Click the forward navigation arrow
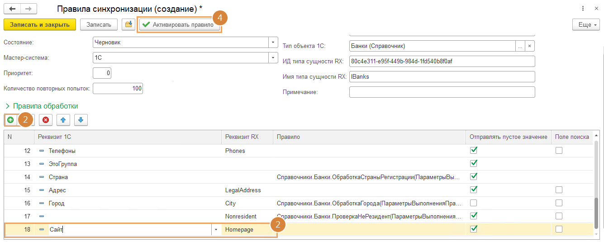 (28, 9)
